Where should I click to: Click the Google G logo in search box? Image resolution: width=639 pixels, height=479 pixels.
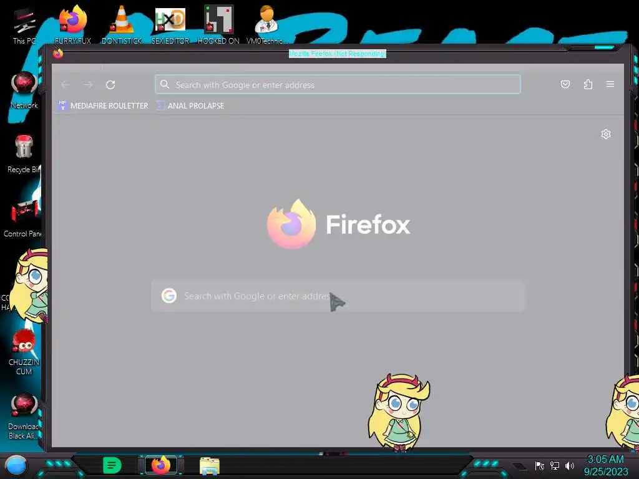168,296
